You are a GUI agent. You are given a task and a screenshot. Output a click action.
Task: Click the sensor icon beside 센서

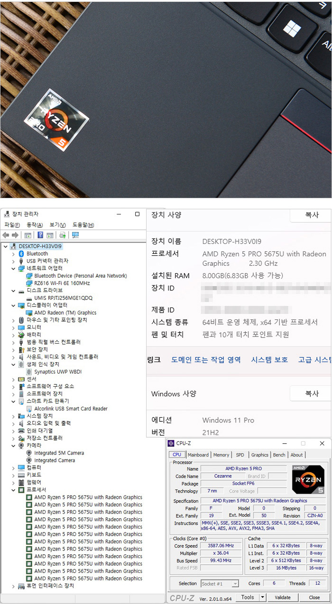(x=21, y=379)
